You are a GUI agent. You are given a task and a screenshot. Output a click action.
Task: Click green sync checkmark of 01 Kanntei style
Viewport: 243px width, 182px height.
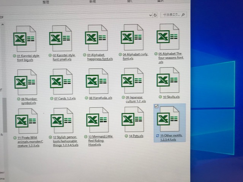(x=14, y=56)
